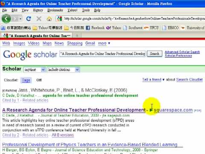Click the Google Scholar logo
This screenshot has height=154, width=205.
(30, 55)
